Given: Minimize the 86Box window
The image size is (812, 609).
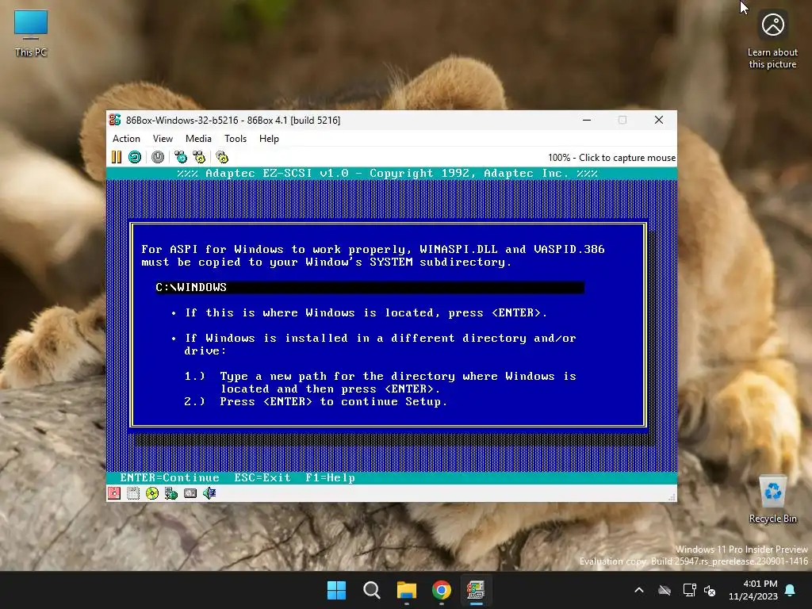Looking at the screenshot, I should (x=587, y=121).
